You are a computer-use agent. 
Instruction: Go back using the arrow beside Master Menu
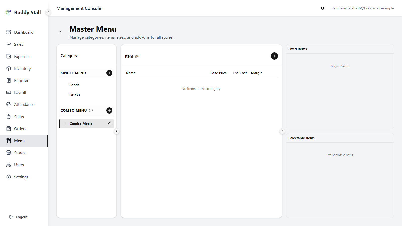point(61,32)
